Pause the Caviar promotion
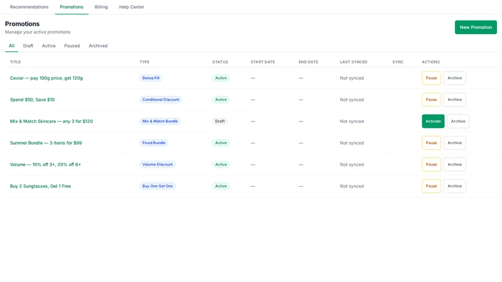Viewport: 502px width, 282px height. click(x=431, y=78)
